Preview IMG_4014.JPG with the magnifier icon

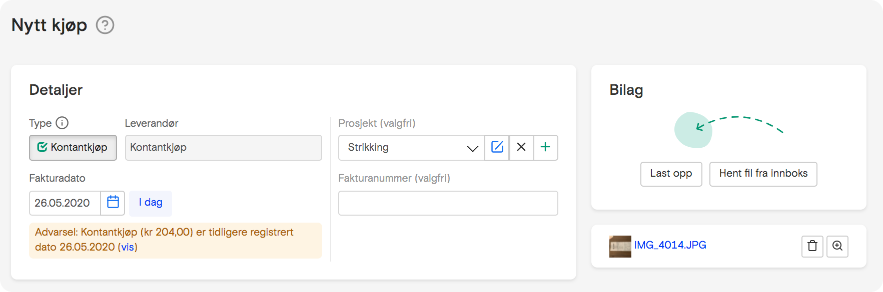coord(837,246)
